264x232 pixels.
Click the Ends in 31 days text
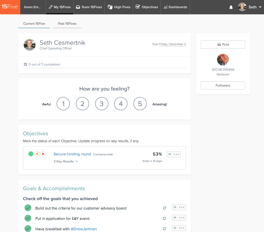coord(152,161)
